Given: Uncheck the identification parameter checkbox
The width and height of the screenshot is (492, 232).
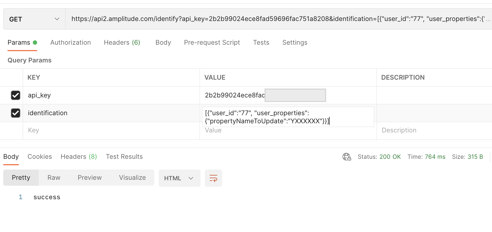Looking at the screenshot, I should (x=16, y=113).
